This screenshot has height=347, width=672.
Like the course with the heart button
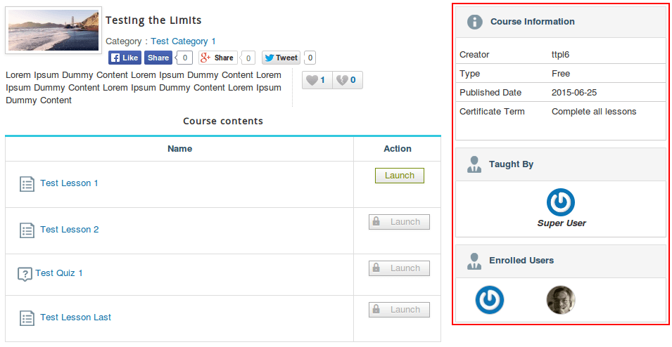pos(317,80)
